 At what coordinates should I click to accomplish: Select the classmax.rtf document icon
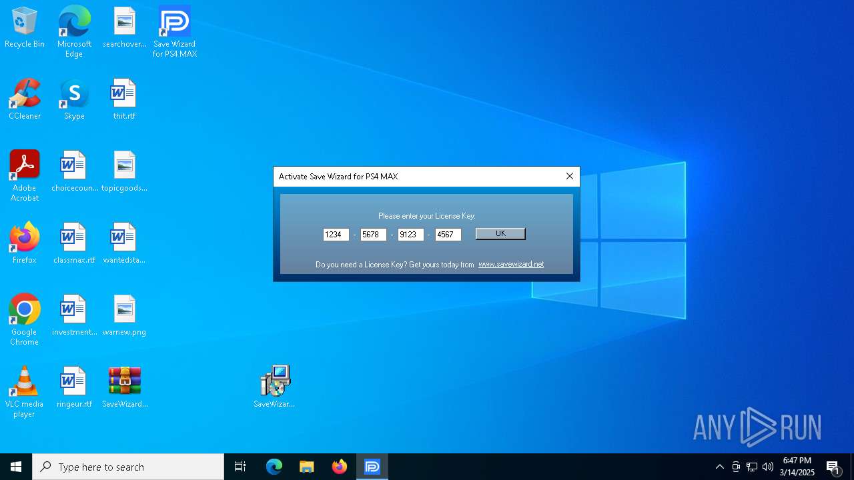(x=74, y=244)
